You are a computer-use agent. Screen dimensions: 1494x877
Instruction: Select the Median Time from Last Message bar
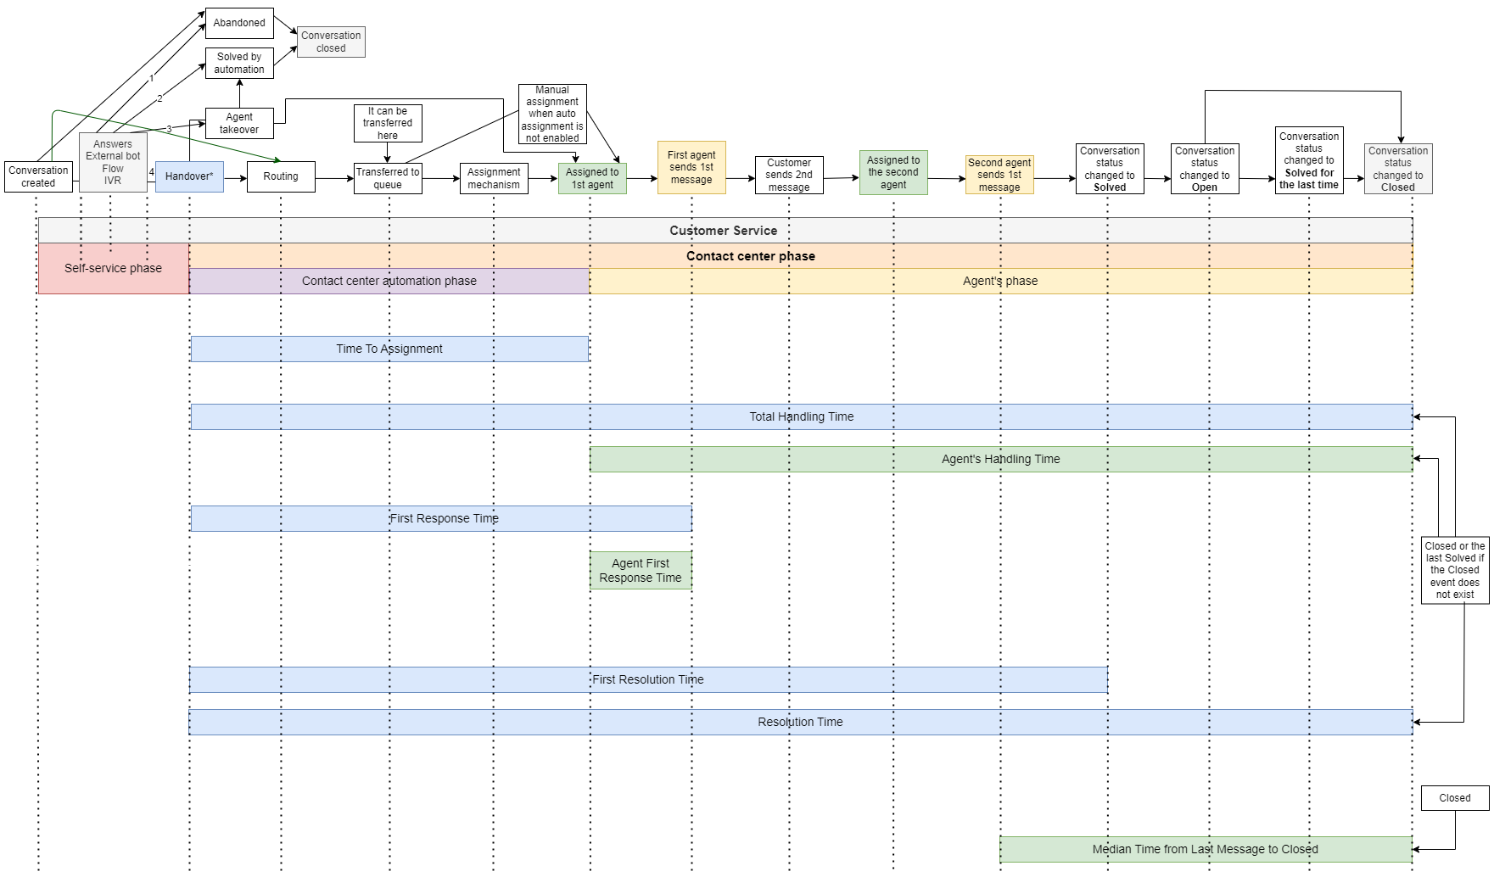[x=1205, y=849]
